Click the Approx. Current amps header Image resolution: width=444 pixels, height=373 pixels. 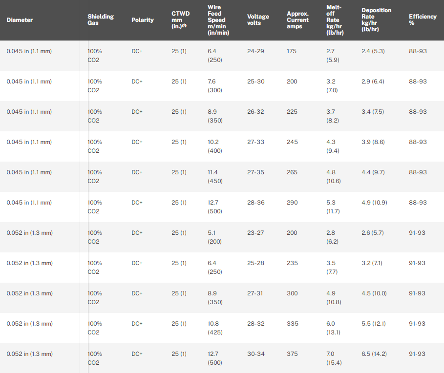(x=297, y=20)
